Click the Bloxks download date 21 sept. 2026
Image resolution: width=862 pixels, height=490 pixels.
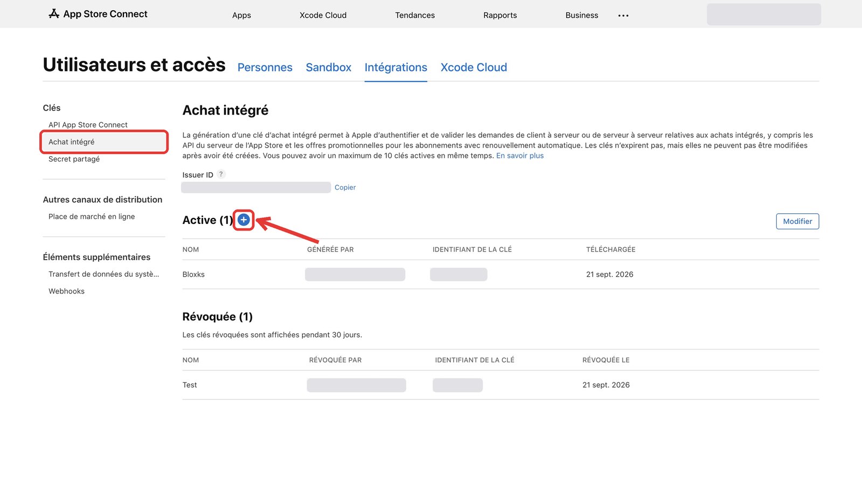coord(609,275)
